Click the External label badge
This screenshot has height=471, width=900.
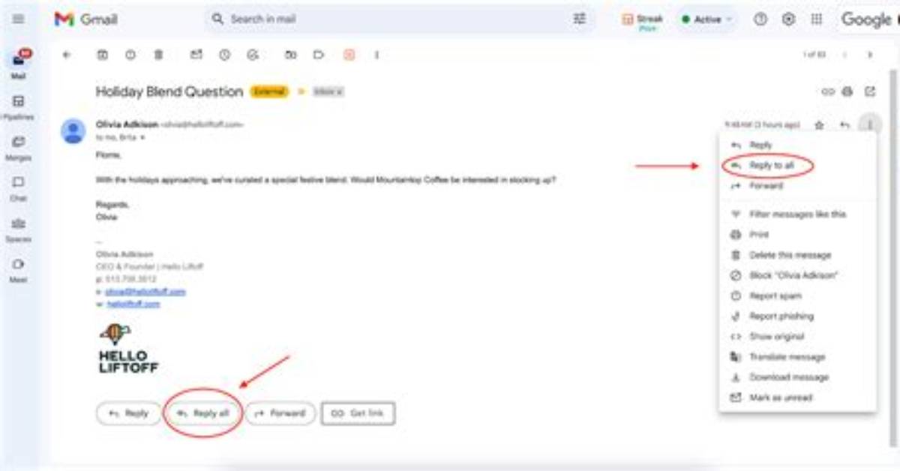269,91
